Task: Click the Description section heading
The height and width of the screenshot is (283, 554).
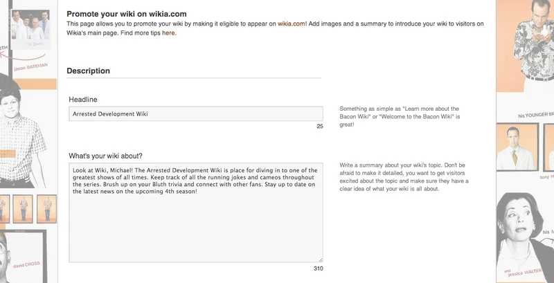Action: 88,71
